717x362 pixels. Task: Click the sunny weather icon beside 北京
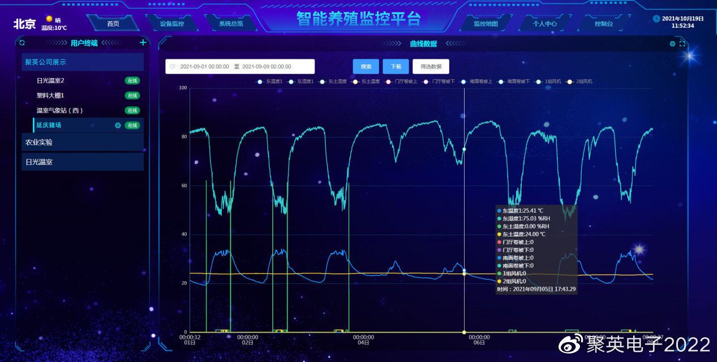(x=49, y=19)
